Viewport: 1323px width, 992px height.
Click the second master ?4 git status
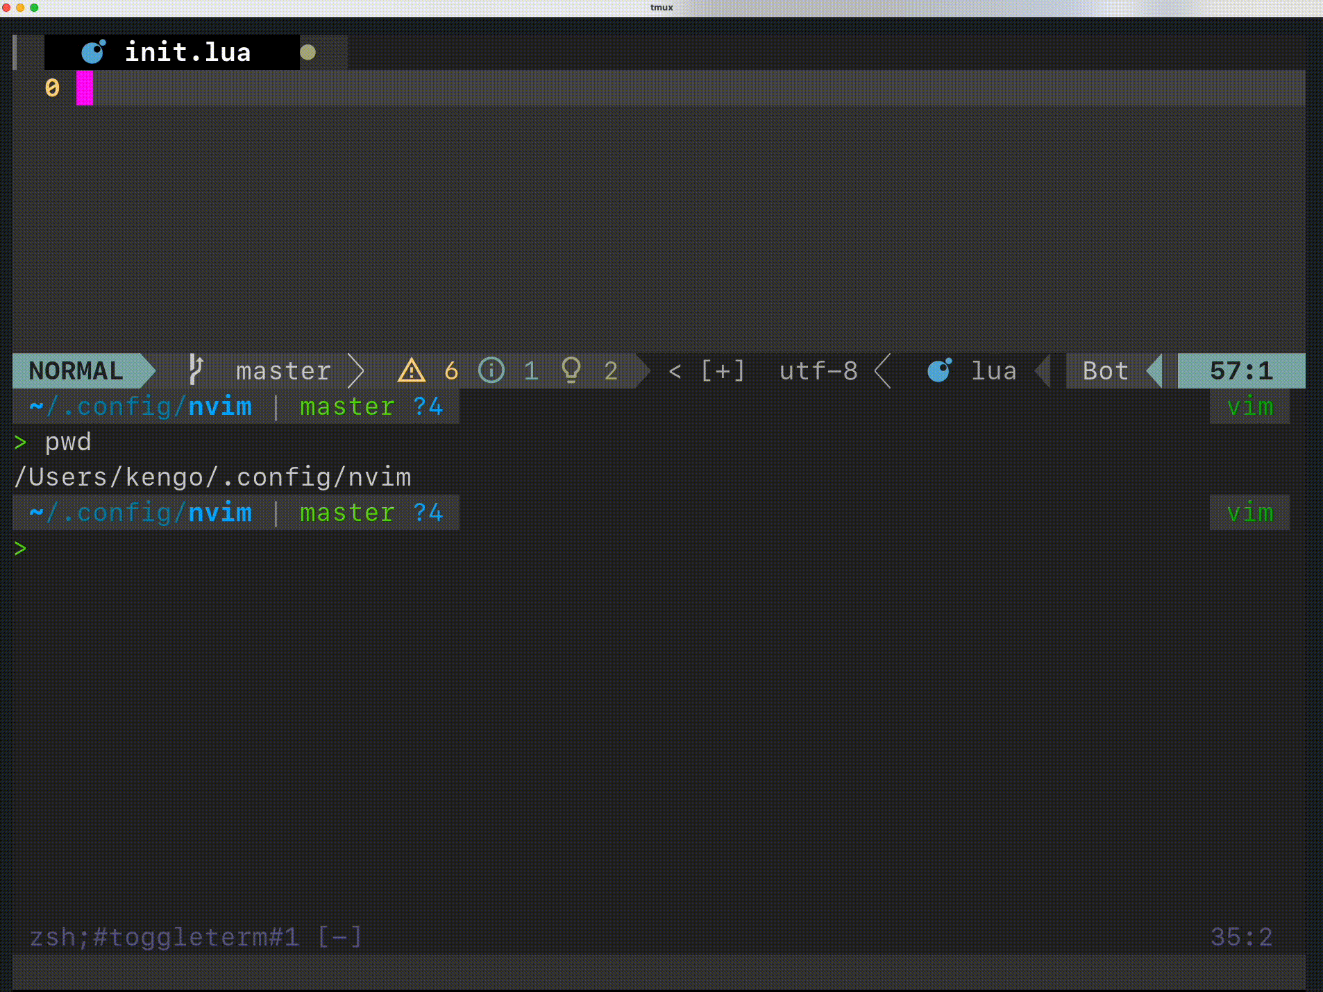coord(371,513)
